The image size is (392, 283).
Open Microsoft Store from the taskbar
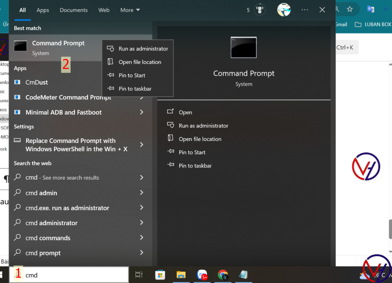click(160, 275)
